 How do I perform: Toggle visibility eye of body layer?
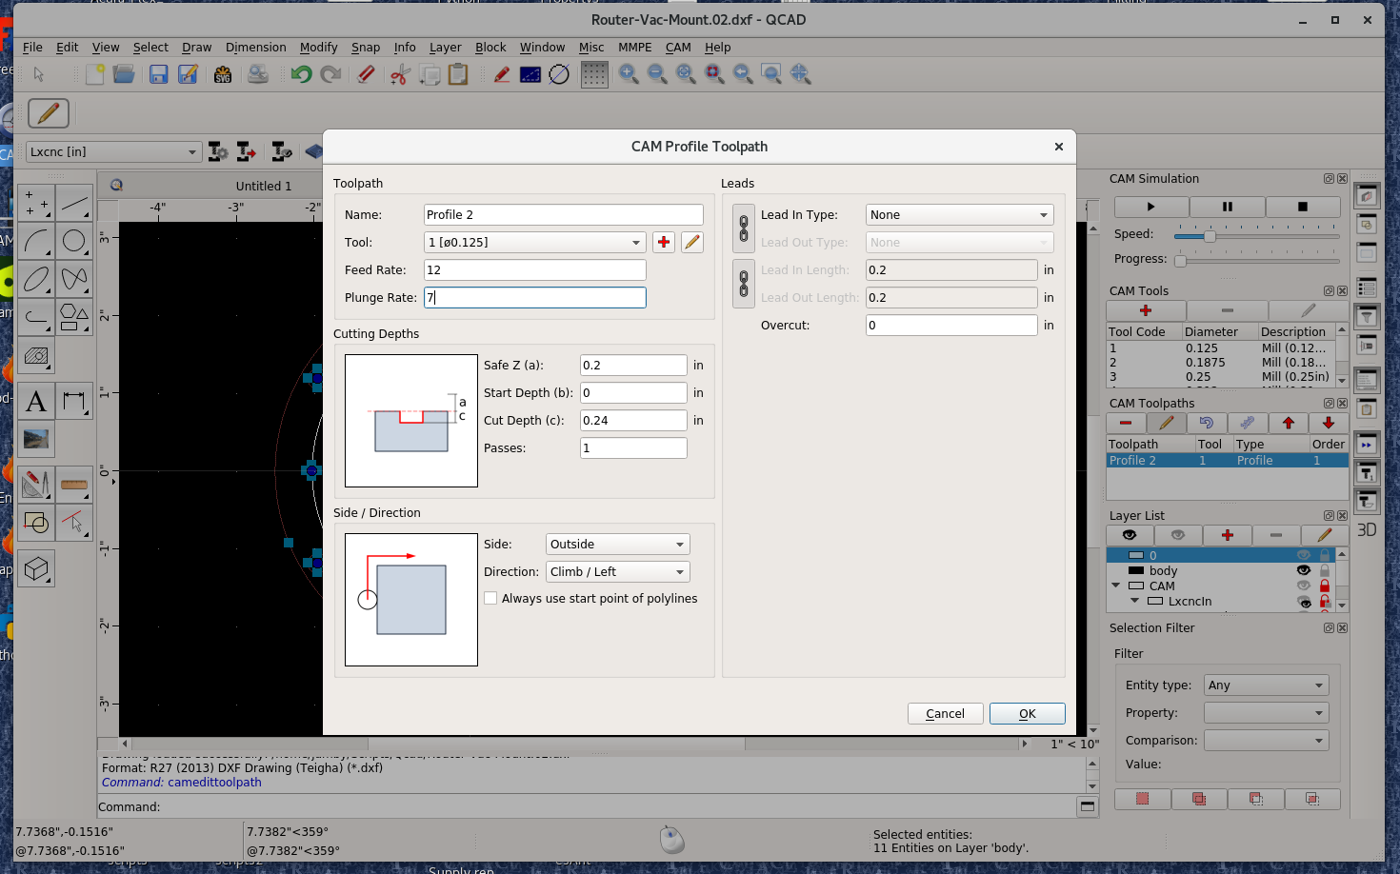(x=1304, y=570)
